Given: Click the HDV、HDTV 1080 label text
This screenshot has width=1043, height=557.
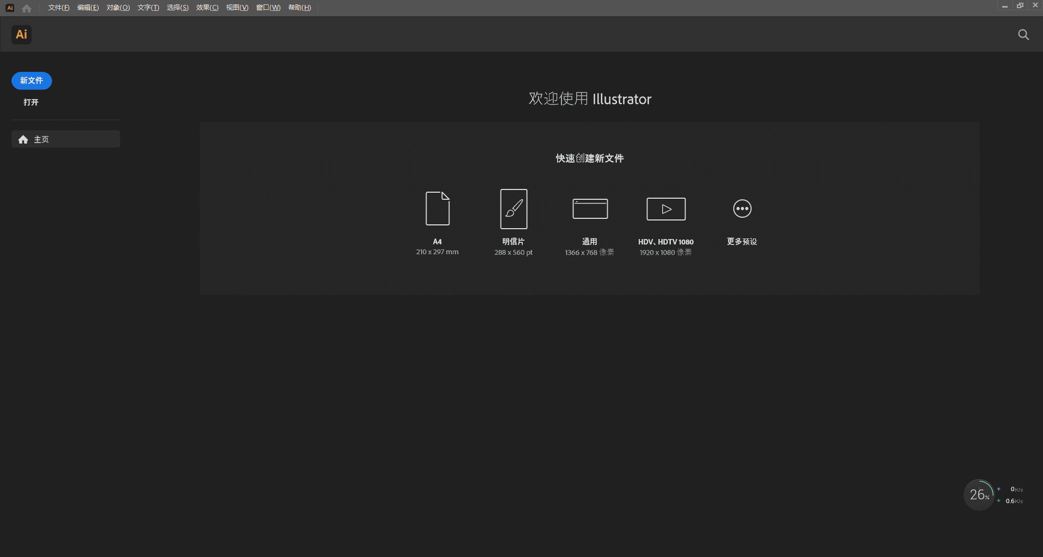Looking at the screenshot, I should [x=666, y=242].
